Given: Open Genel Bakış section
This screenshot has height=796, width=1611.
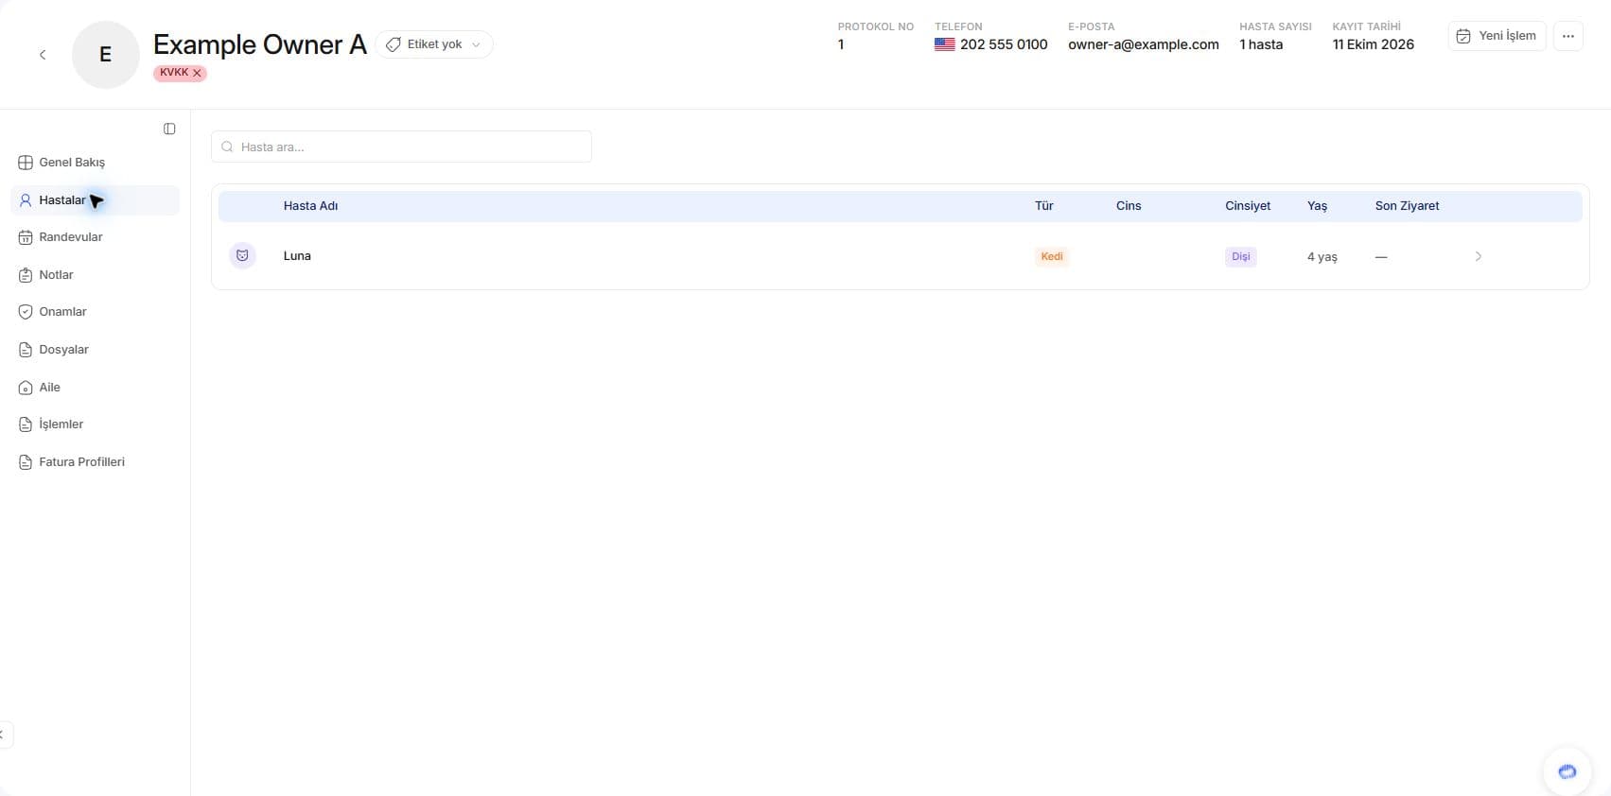Looking at the screenshot, I should tap(95, 163).
